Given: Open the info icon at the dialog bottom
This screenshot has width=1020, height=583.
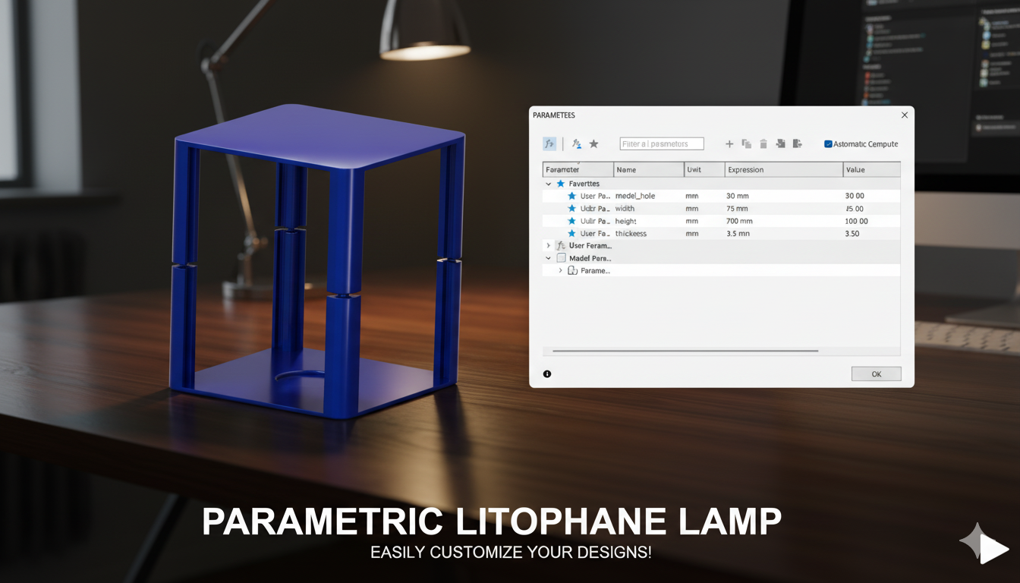Looking at the screenshot, I should pyautogui.click(x=547, y=373).
